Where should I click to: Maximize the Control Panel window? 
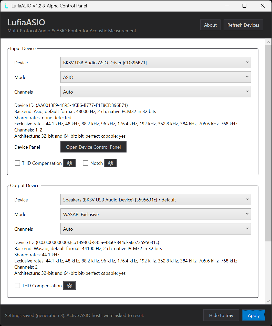(x=244, y=6)
